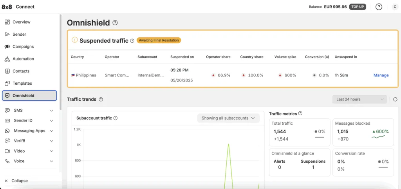Click the help icon next to Traffic metrics
This screenshot has width=401, height=189.
coord(300,113)
